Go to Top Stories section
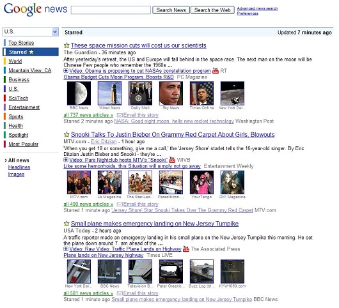 click(x=21, y=43)
